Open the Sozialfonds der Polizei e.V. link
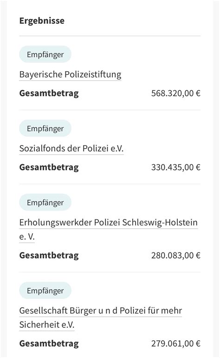 [71, 149]
